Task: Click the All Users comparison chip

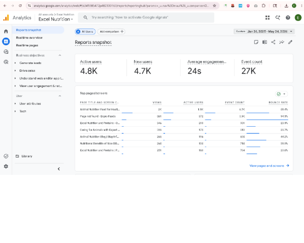Action: point(85,32)
